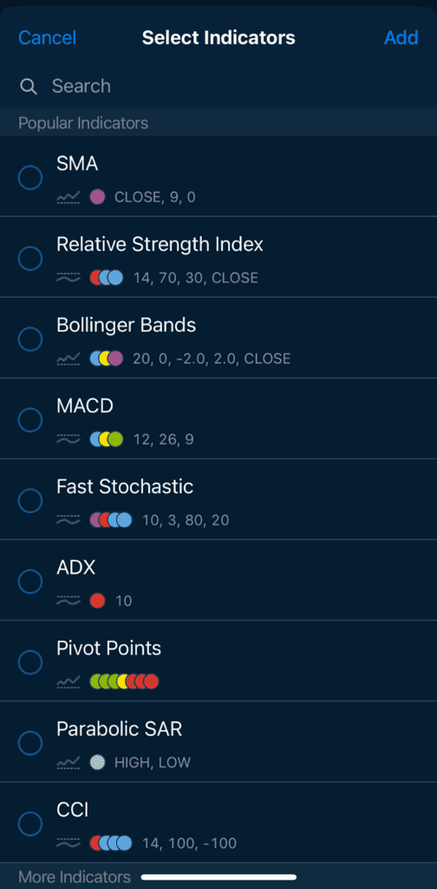The width and height of the screenshot is (437, 889).
Task: Tap the Cancel button
Action: 47,38
